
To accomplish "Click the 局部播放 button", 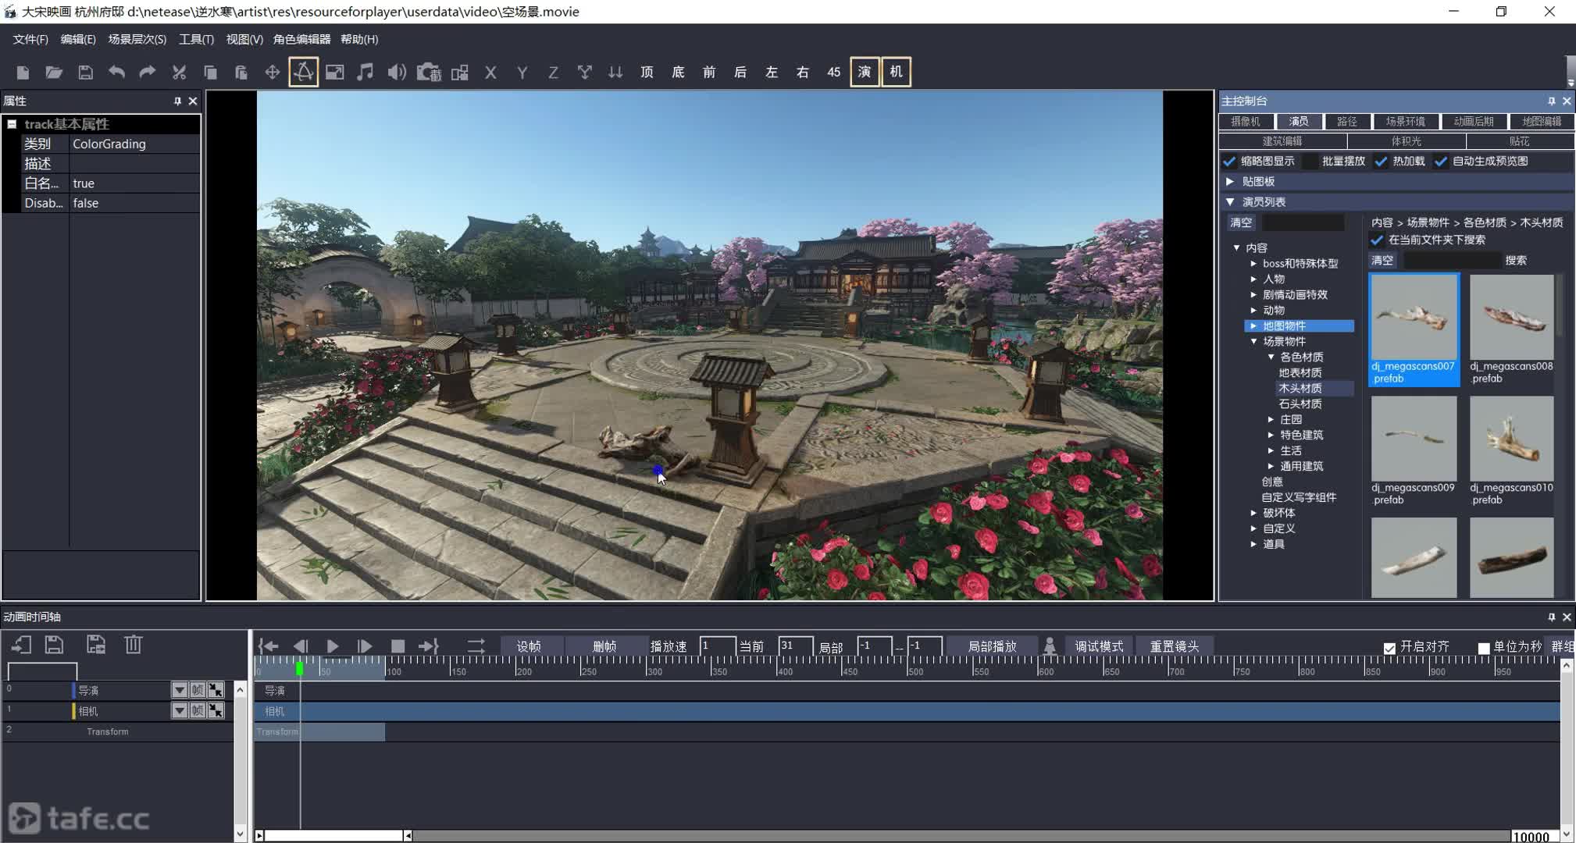I will (x=992, y=646).
